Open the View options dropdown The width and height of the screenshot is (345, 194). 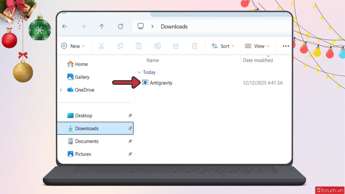(x=257, y=46)
